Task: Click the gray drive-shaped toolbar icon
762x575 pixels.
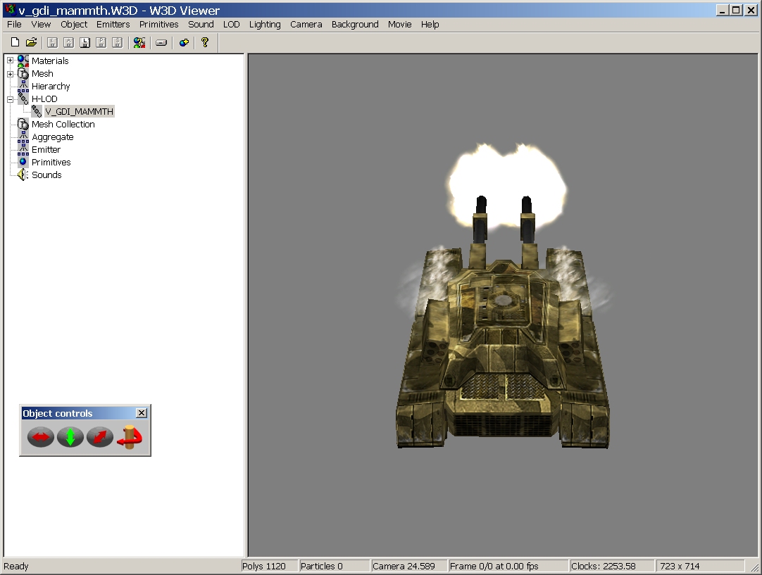Action: pyautogui.click(x=161, y=43)
